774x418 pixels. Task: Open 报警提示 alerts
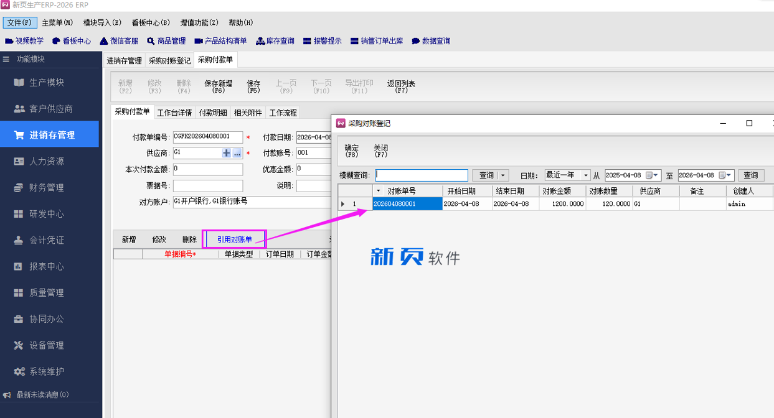[x=322, y=41]
